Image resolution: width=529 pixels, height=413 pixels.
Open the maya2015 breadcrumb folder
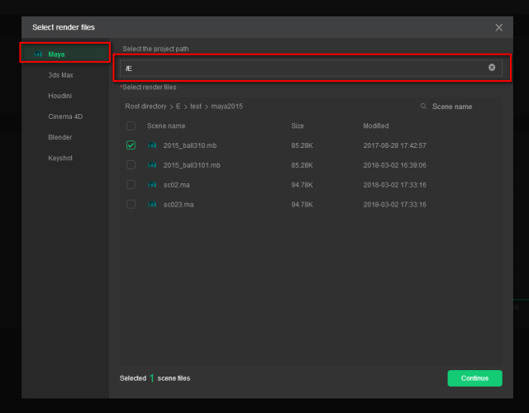click(227, 107)
